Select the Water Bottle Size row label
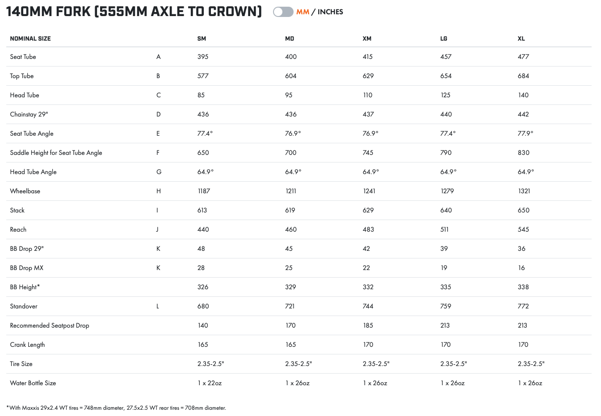The height and width of the screenshot is (416, 601). point(33,383)
